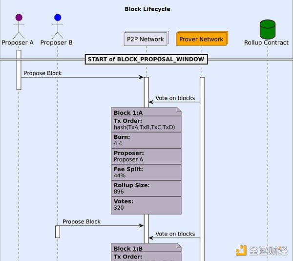
Task: Click Propose Block label from Proposer A
Action: (x=42, y=73)
